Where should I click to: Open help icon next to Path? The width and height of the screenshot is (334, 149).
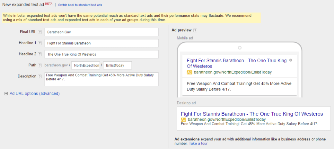(x=40, y=65)
